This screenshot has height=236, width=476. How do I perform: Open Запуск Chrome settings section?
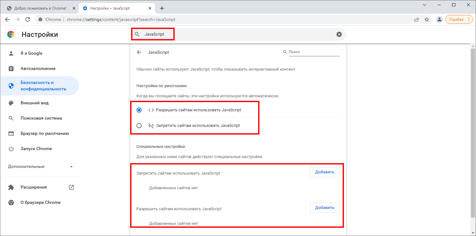[40, 149]
